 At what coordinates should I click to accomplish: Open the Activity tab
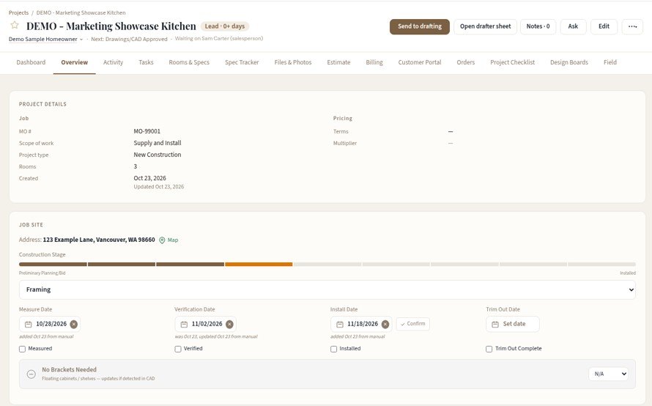tap(113, 62)
